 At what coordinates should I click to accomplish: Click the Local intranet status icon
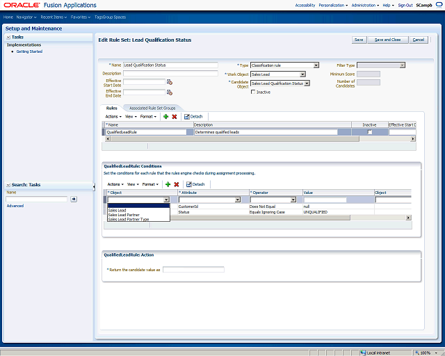point(363,353)
